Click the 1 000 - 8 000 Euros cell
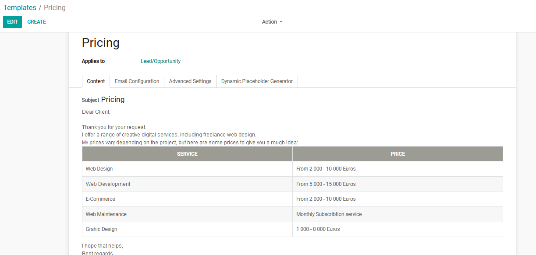The height and width of the screenshot is (255, 536). point(318,229)
